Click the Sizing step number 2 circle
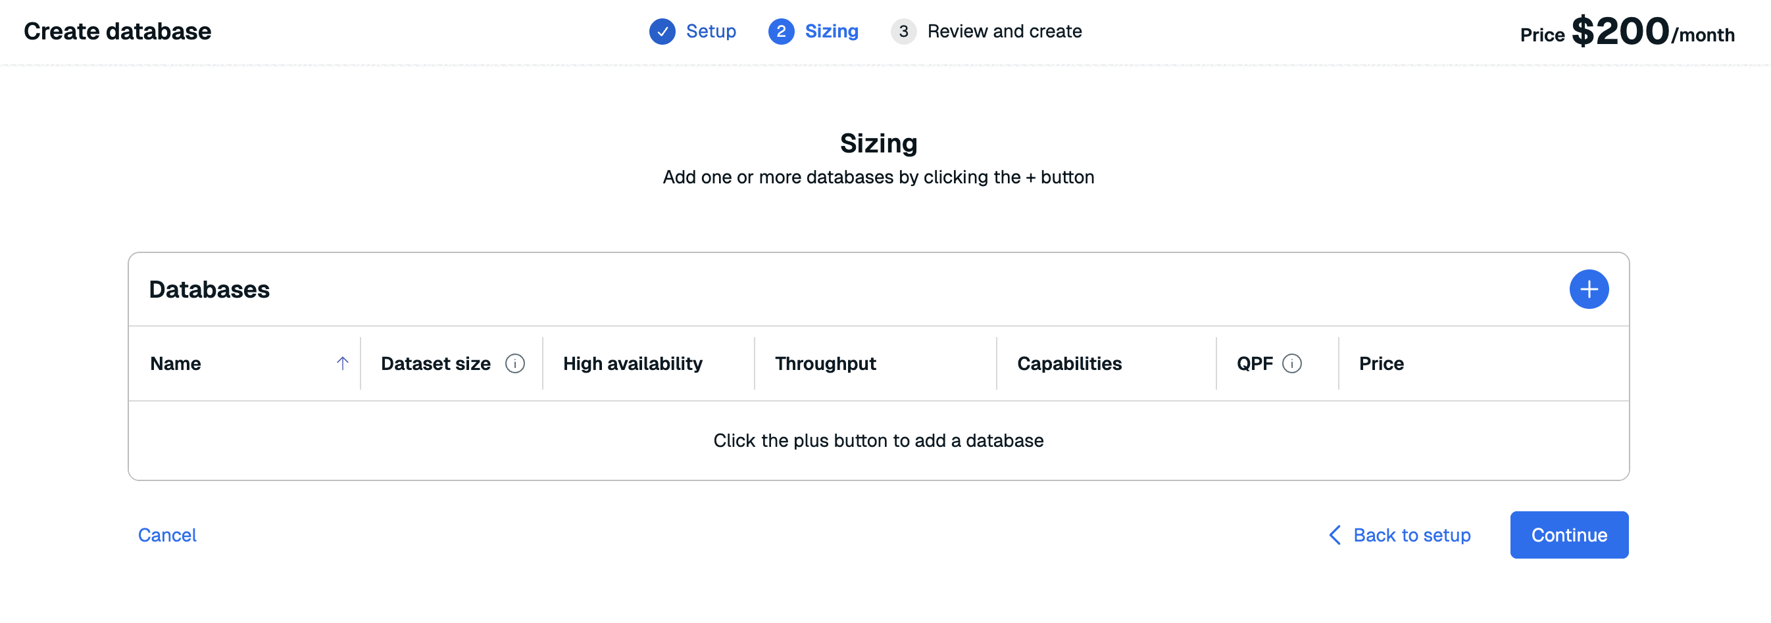The width and height of the screenshot is (1771, 623). click(781, 32)
